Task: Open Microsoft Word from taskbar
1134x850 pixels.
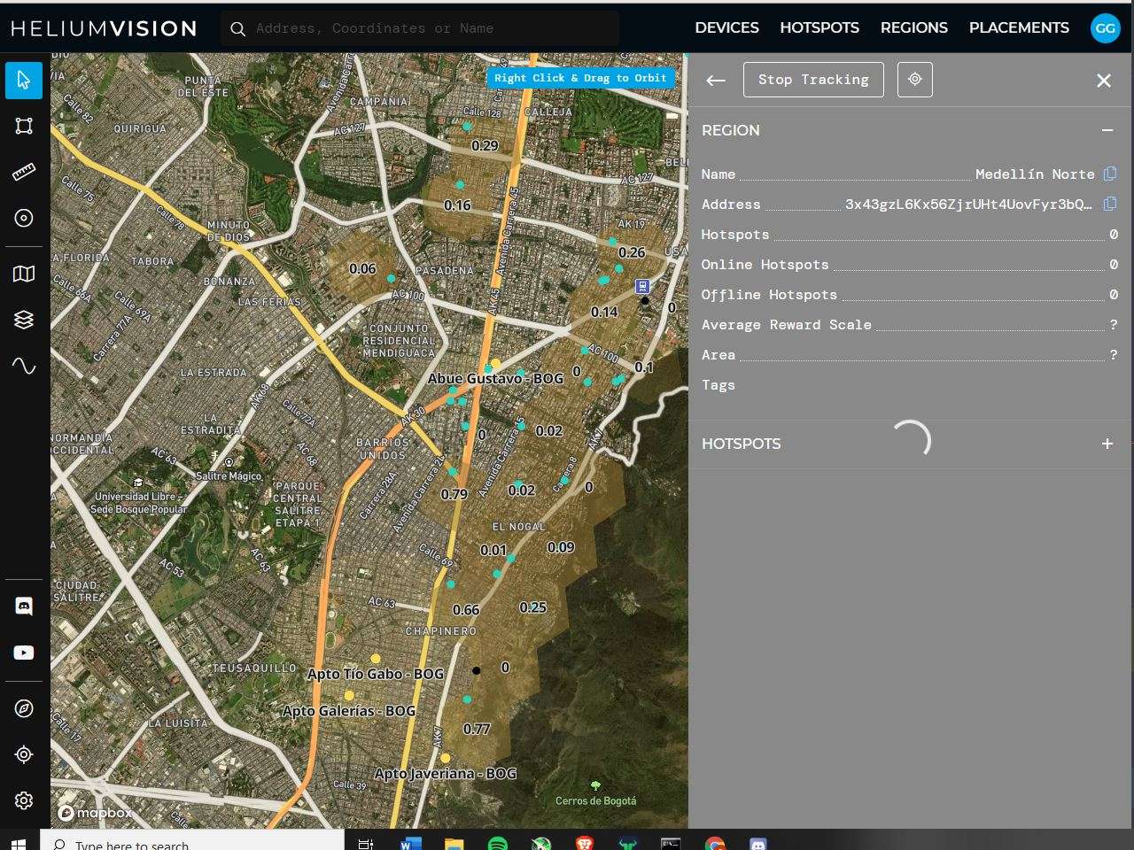Action: point(411,844)
